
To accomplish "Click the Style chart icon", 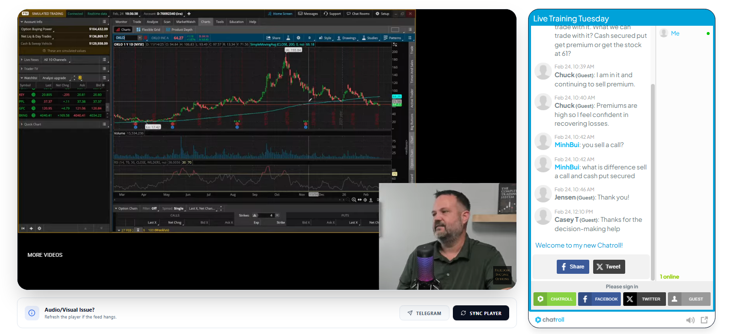I will [324, 38].
